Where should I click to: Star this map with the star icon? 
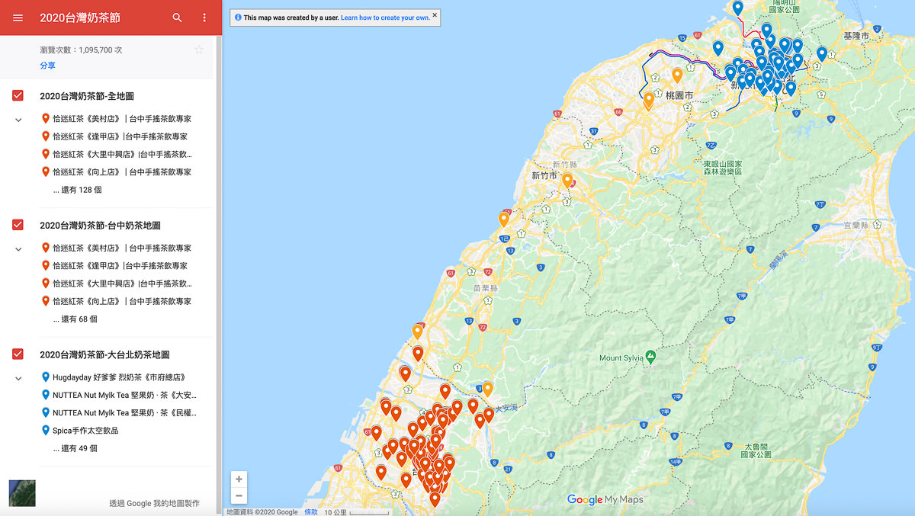coord(199,50)
